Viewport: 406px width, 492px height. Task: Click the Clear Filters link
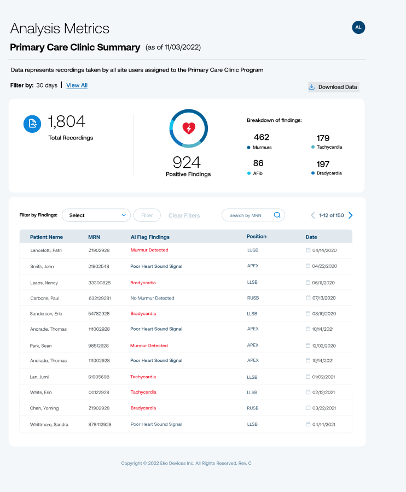pos(184,215)
